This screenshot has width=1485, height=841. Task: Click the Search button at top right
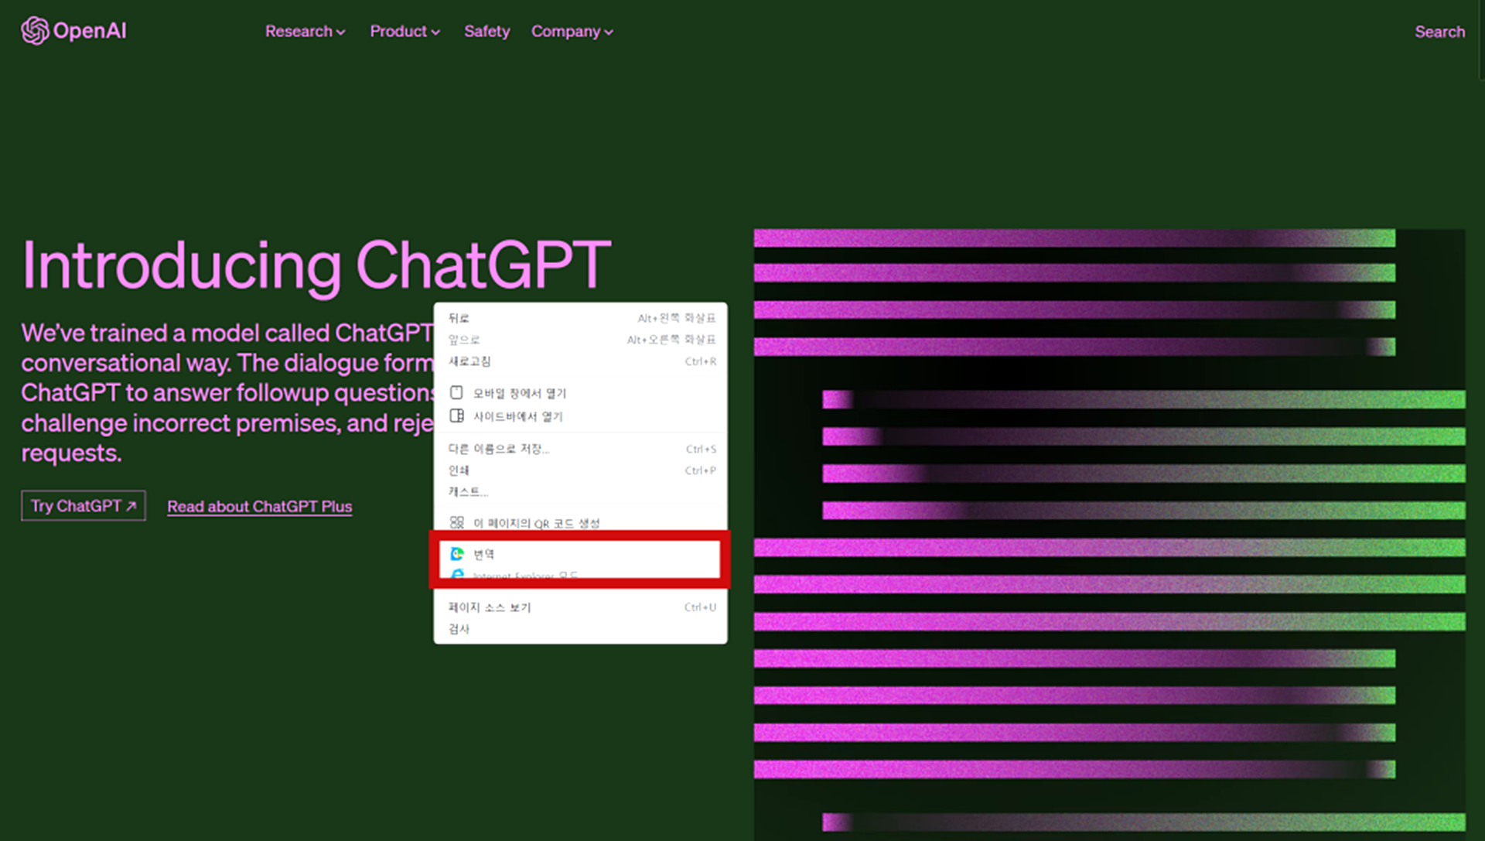click(x=1439, y=32)
